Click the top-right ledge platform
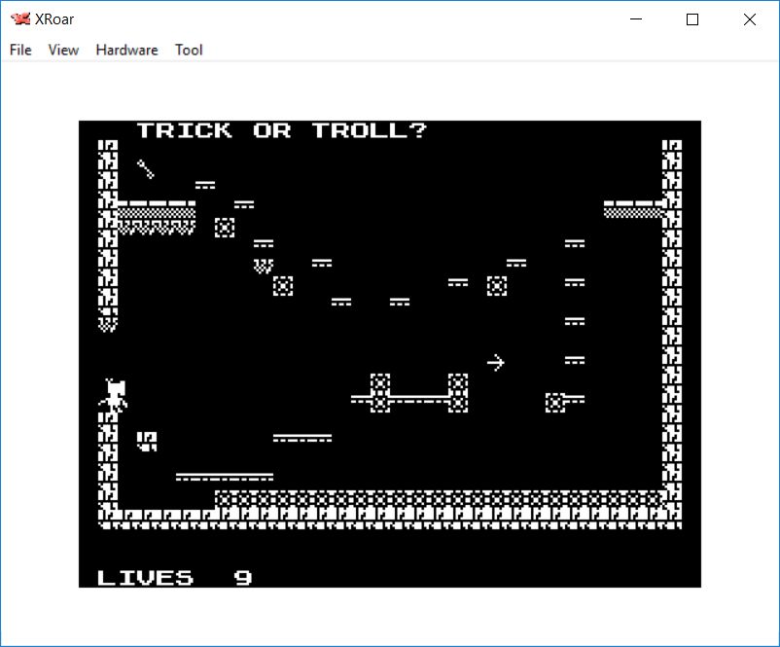This screenshot has height=647, width=780. (x=633, y=208)
